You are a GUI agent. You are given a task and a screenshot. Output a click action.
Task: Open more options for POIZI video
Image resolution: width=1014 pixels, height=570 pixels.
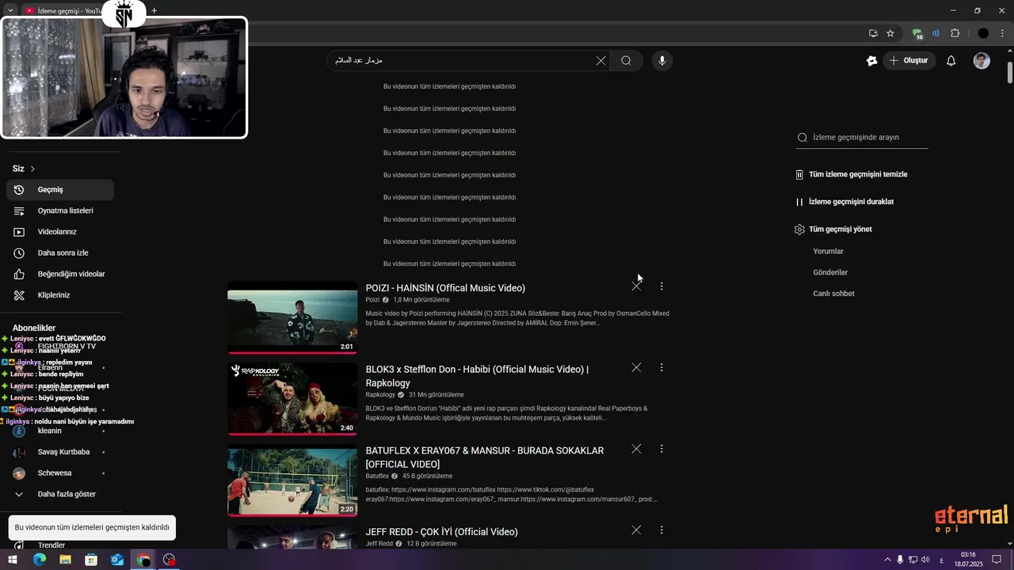[x=661, y=286]
